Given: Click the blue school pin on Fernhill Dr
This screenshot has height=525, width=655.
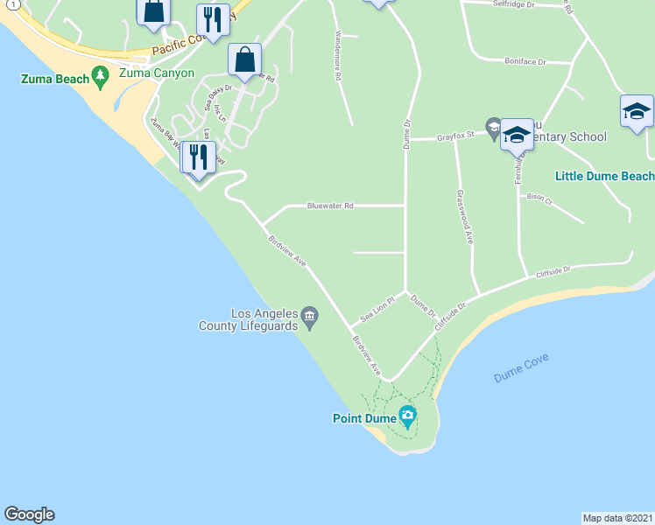Looking at the screenshot, I should pos(517,137).
